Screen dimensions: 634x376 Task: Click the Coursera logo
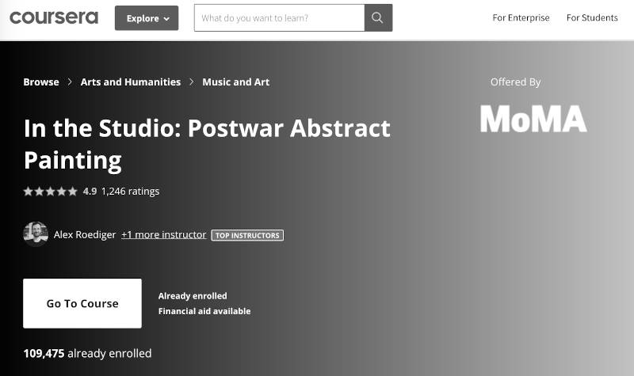[54, 17]
